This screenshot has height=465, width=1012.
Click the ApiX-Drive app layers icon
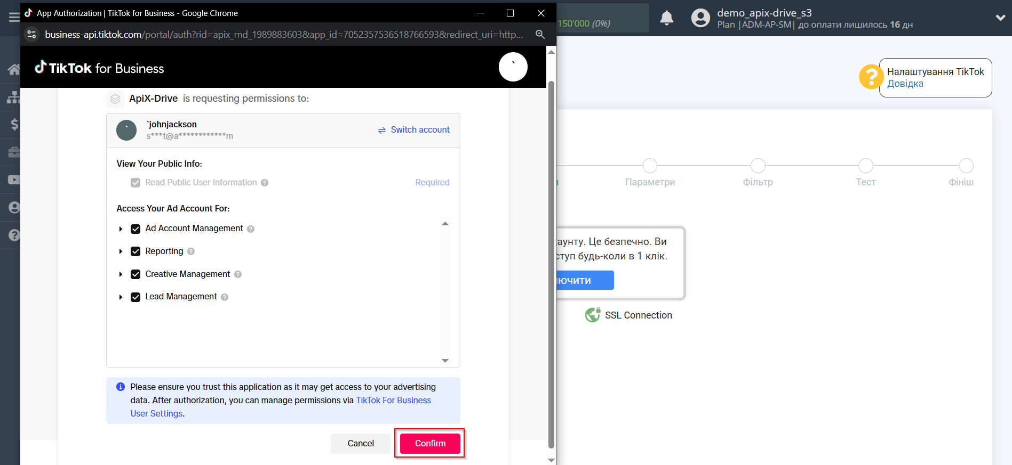coord(115,99)
